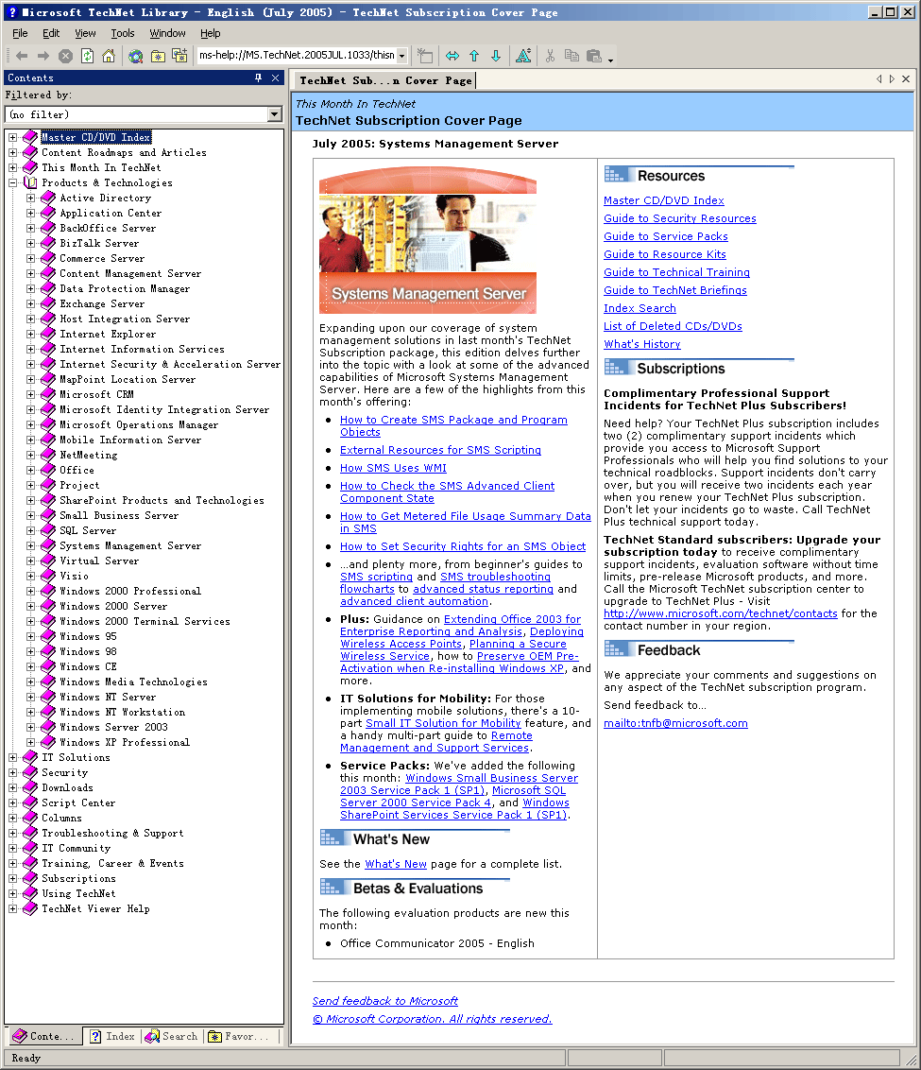Expand the Windows XP Professional node
This screenshot has width=921, height=1070.
[30, 742]
